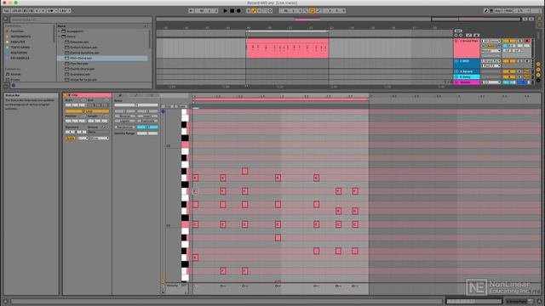Toggle the Fold button in piano roll
This screenshot has height=306, width=545.
click(x=168, y=106)
